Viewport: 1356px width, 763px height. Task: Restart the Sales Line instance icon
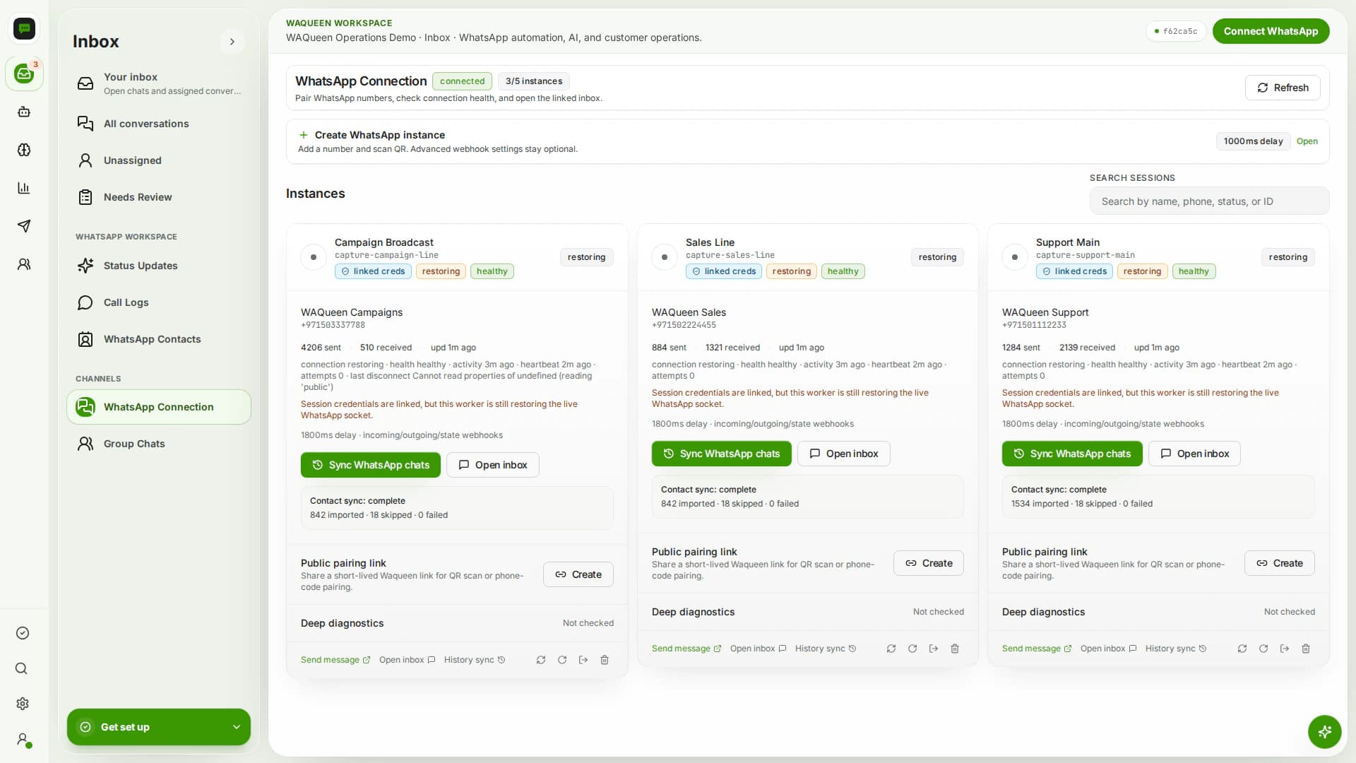pyautogui.click(x=912, y=649)
